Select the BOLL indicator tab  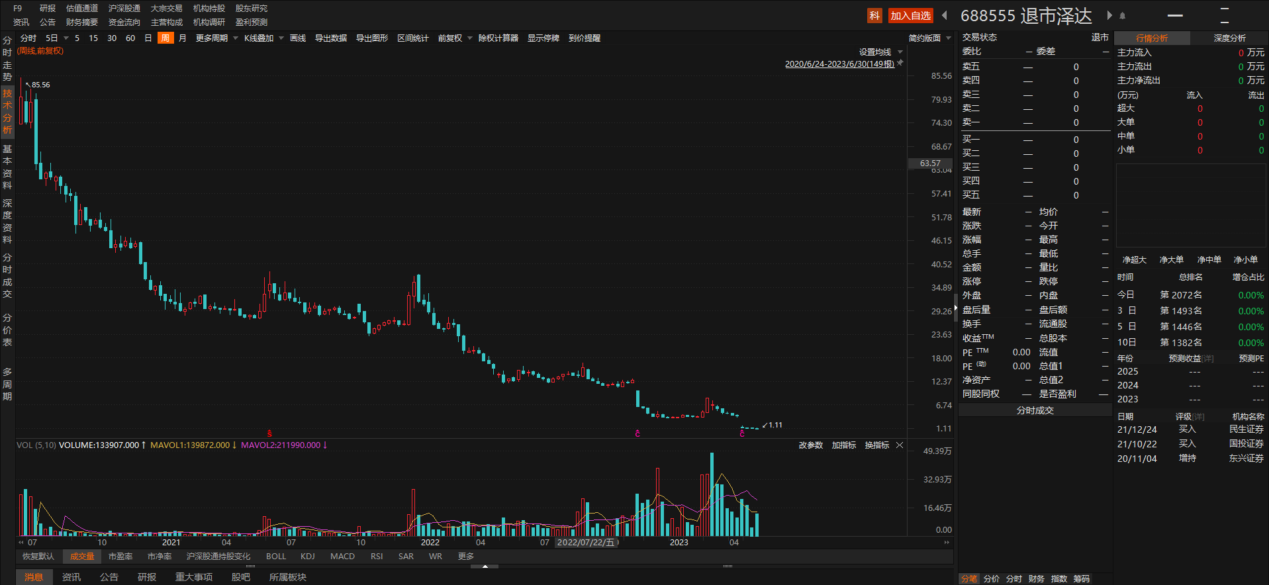coord(276,557)
